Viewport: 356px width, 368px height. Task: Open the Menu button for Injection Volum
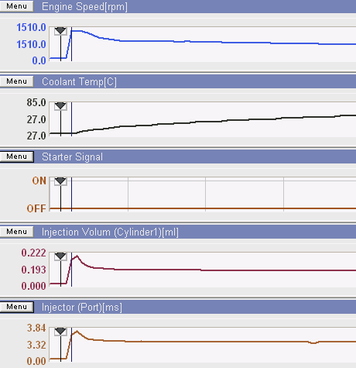pos(17,232)
